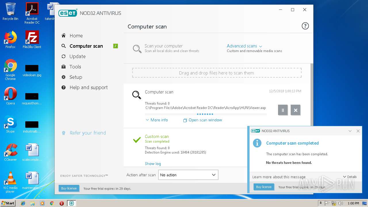Pause the running computer scan

coord(283,110)
